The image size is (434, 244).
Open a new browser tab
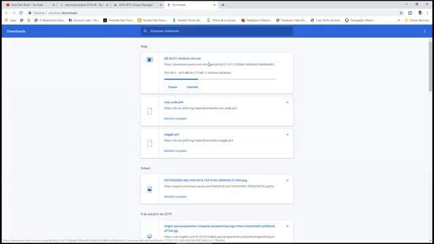pos(223,5)
